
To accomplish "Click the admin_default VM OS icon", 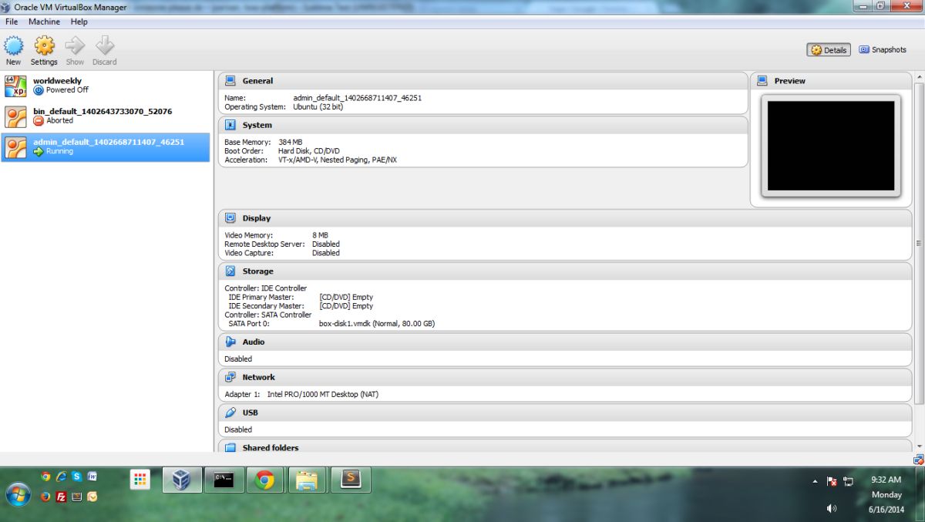I will 16,147.
